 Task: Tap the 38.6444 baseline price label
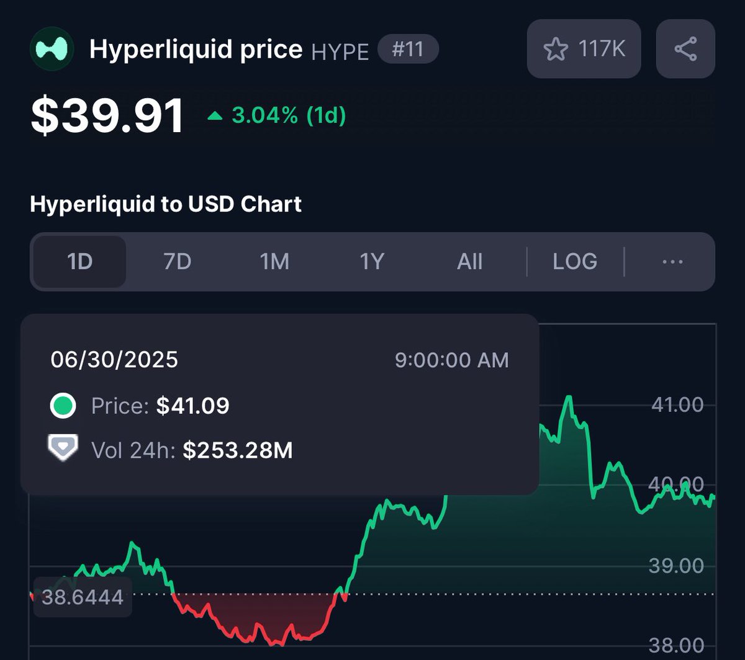coord(82,598)
